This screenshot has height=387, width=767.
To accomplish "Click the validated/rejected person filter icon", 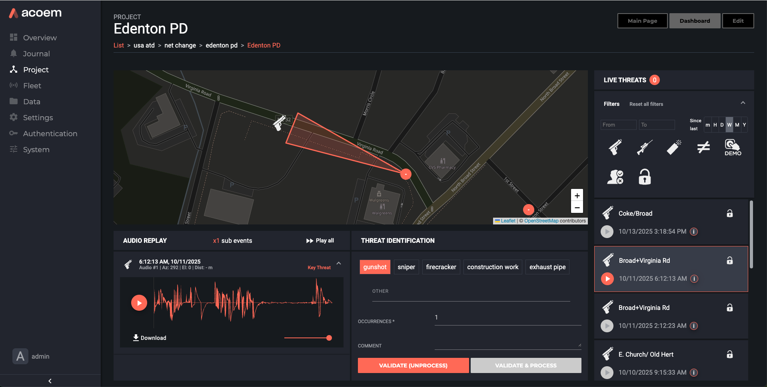I will 615,177.
